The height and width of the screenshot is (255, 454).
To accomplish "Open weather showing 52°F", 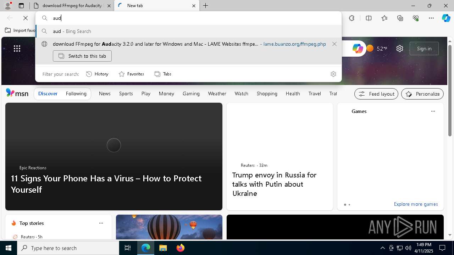I will point(377,49).
